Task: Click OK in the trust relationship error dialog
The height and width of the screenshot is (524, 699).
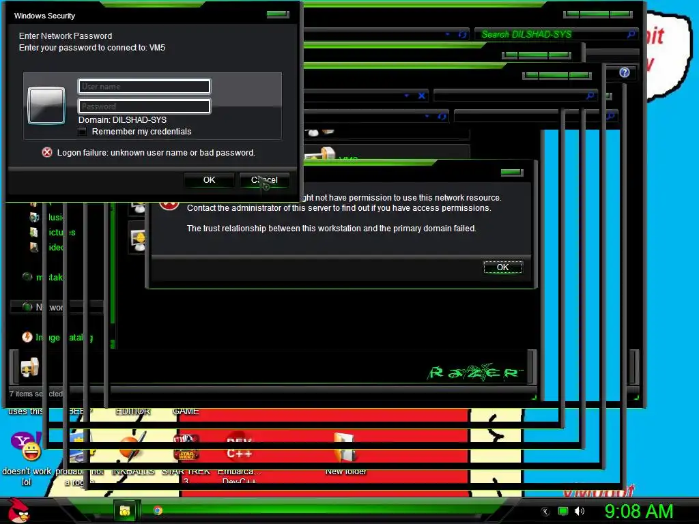Action: (503, 267)
